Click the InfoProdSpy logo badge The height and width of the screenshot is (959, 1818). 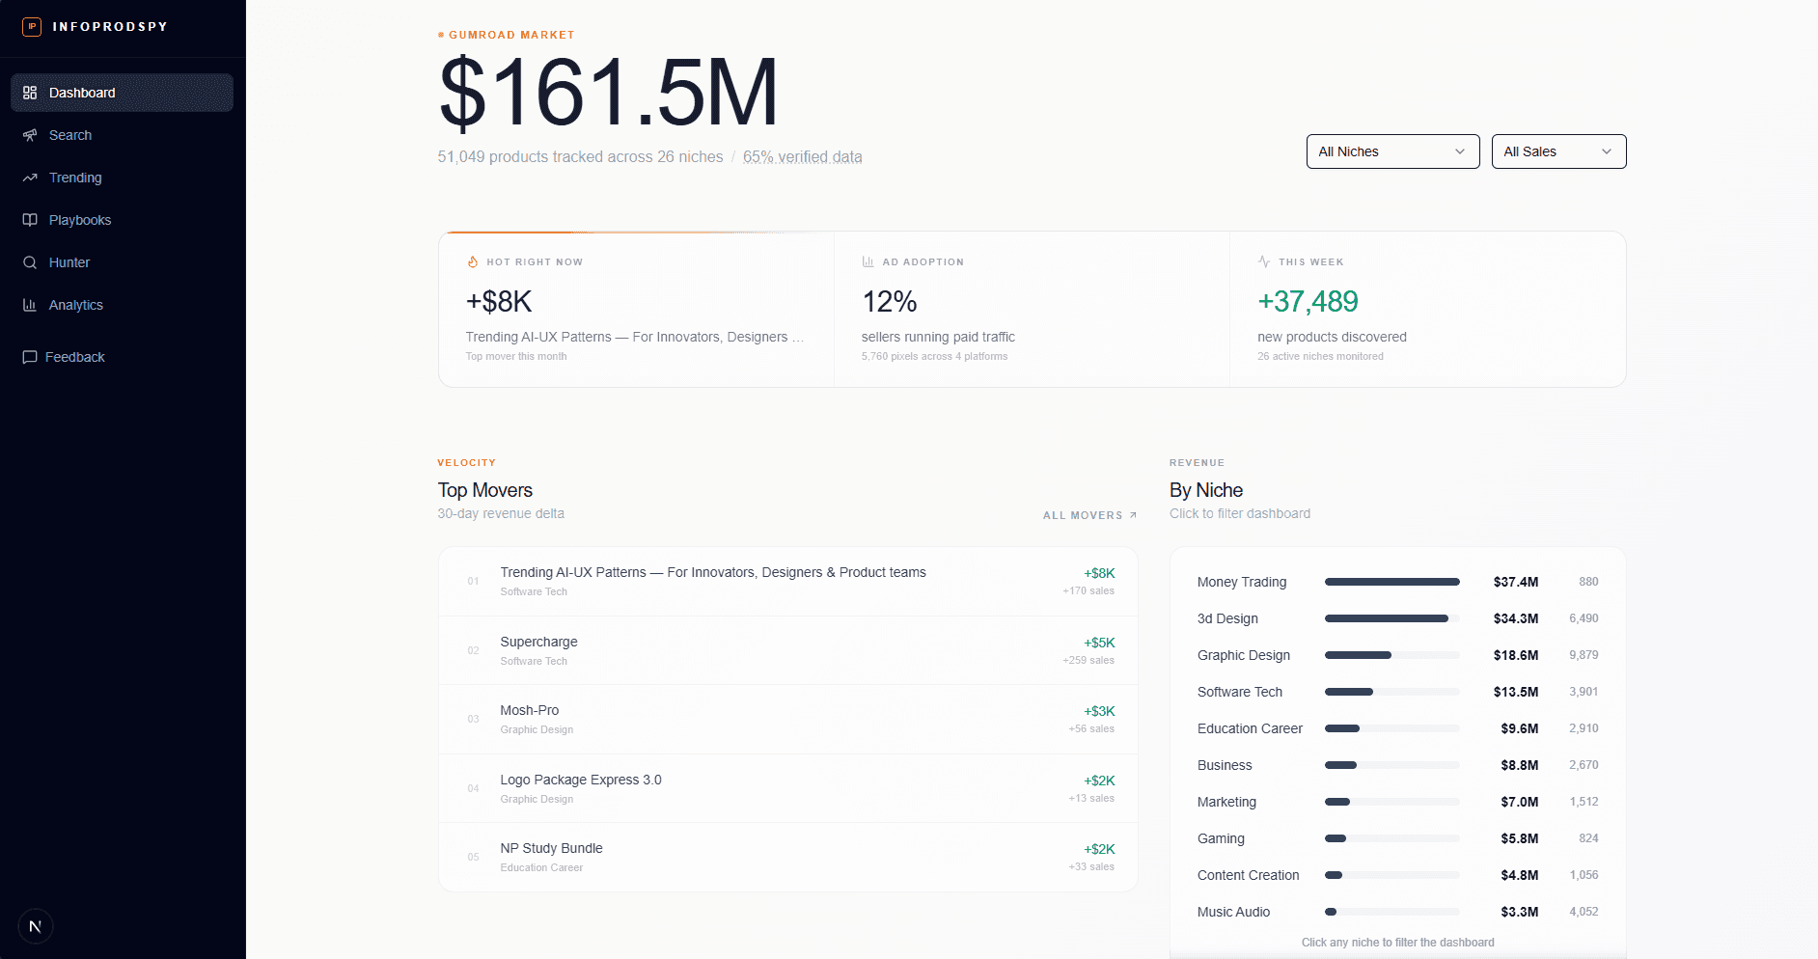click(30, 27)
